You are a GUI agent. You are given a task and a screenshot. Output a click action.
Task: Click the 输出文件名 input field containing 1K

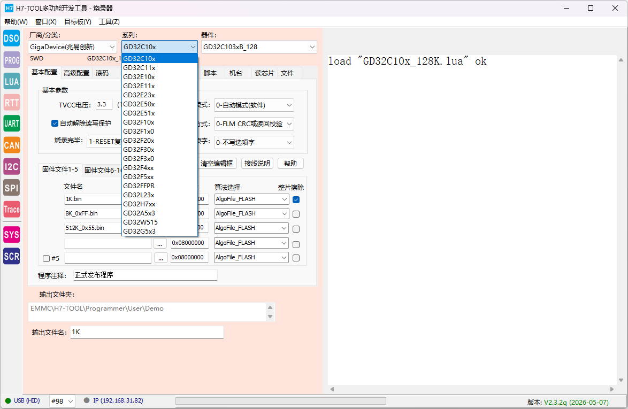click(x=147, y=332)
